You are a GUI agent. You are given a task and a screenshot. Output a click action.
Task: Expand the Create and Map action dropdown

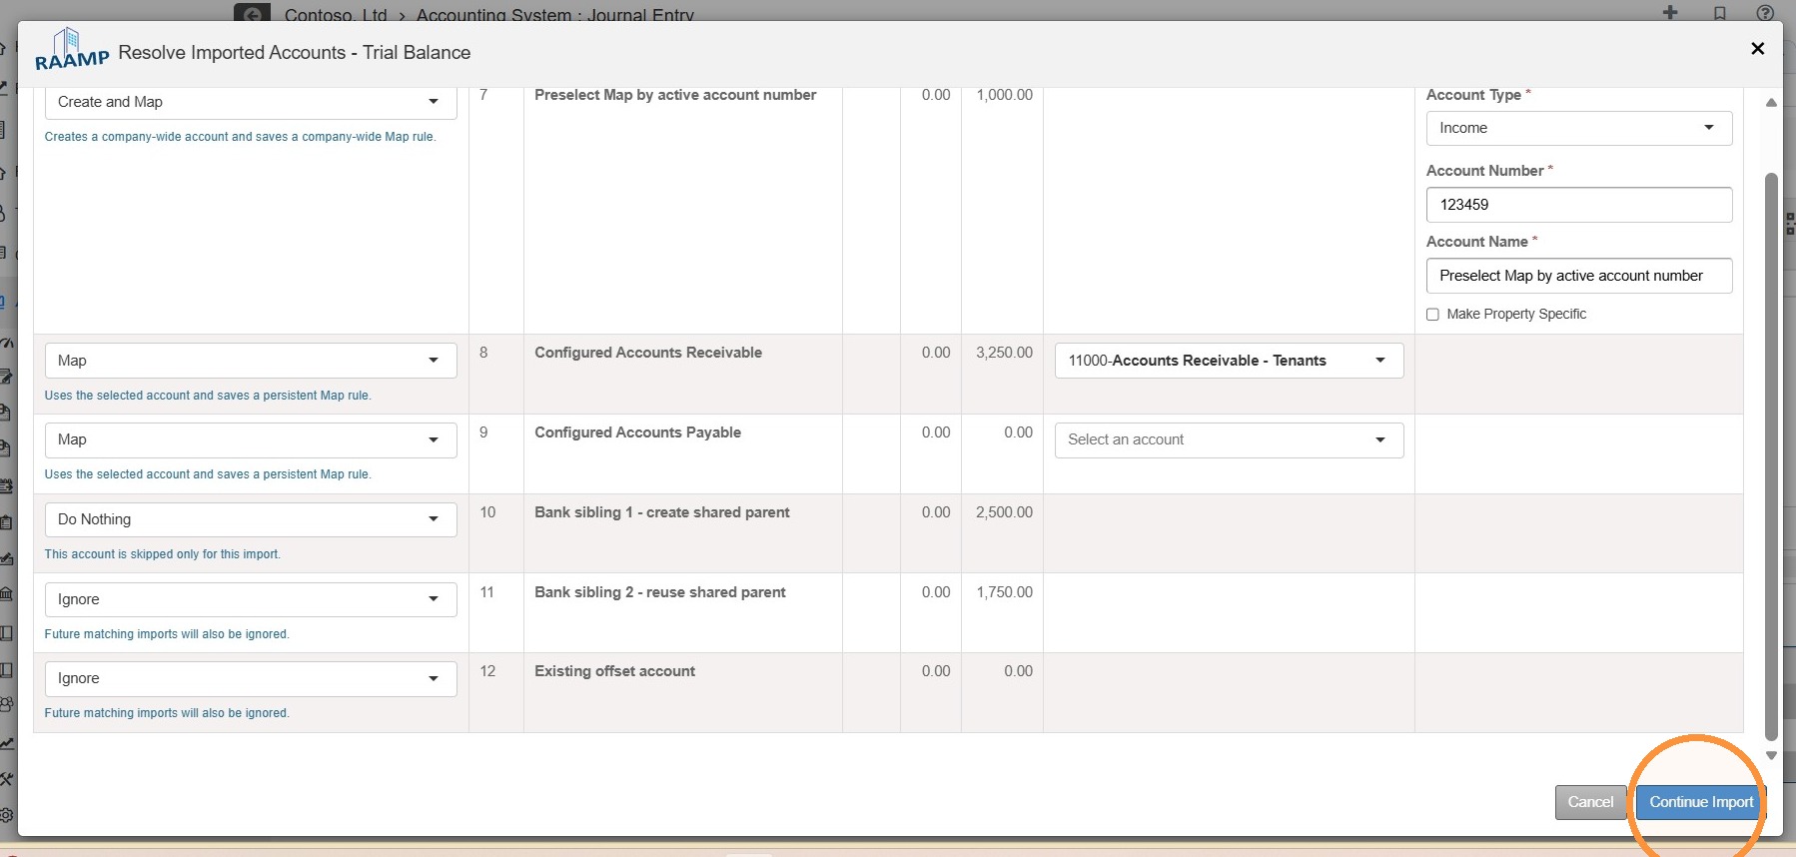point(251,102)
